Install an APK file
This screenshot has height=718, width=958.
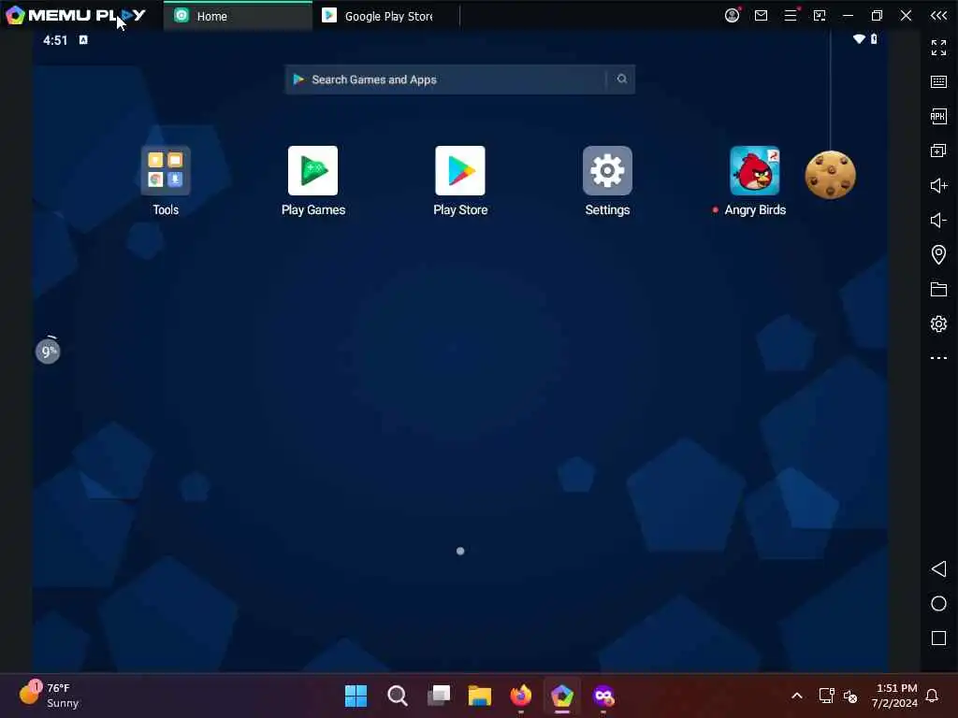pos(938,116)
